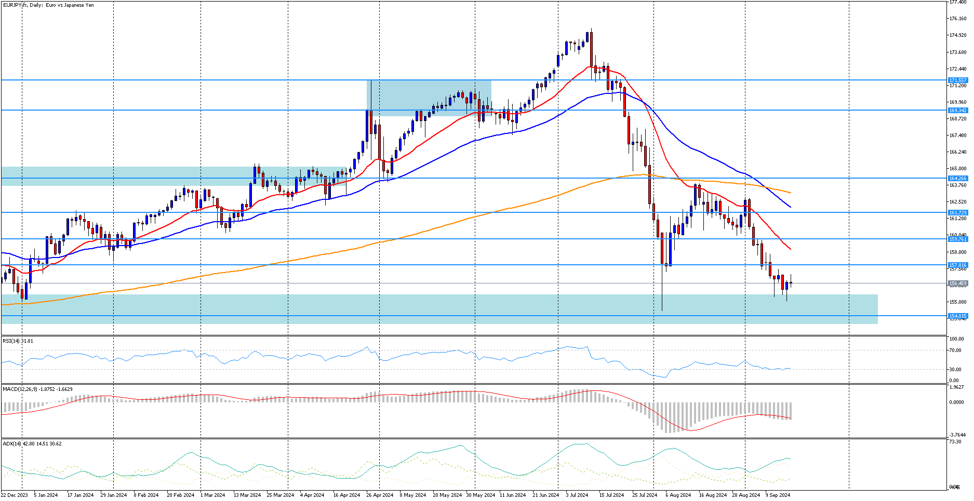This screenshot has height=501, width=974.
Task: Click the 174.920 price axis label
Action: coord(958,35)
